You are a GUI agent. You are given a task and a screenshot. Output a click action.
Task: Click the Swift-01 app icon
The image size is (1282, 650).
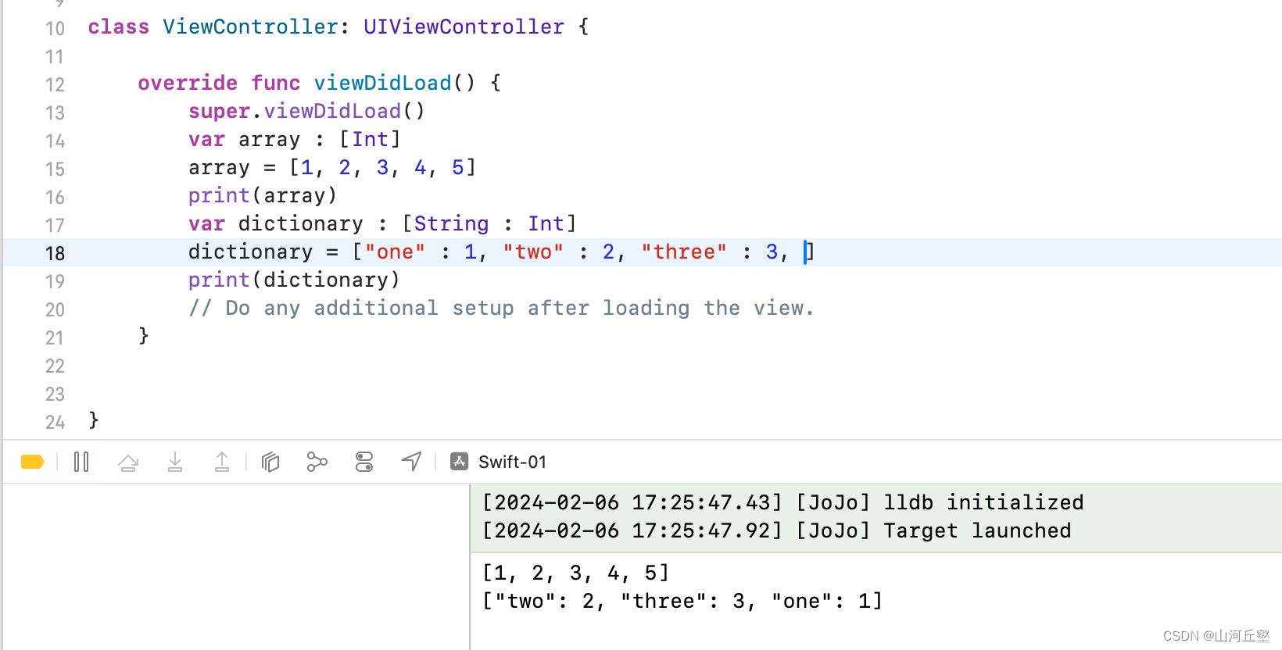coord(460,462)
